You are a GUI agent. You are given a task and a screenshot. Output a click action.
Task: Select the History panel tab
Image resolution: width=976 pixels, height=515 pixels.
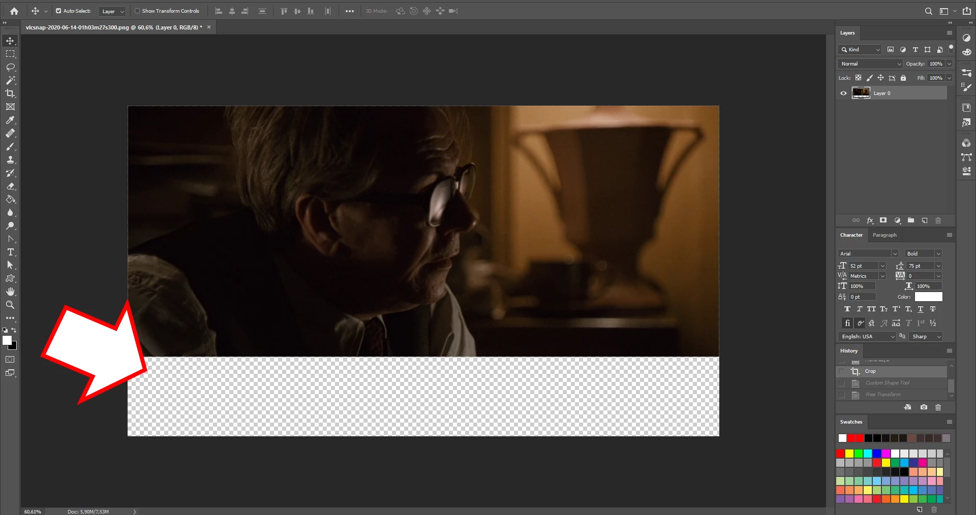pos(849,351)
